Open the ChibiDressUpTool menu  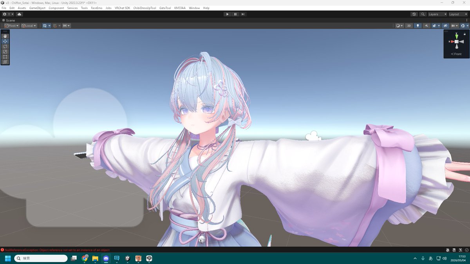(145, 8)
